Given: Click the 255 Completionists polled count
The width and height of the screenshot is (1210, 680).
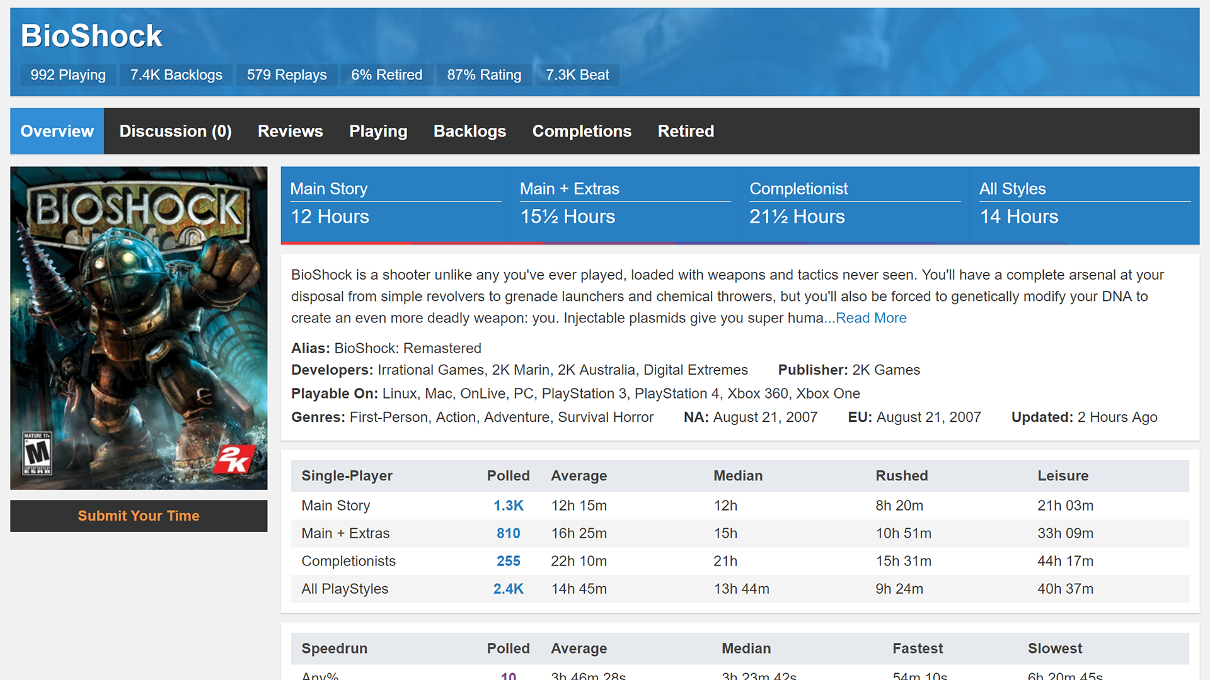Looking at the screenshot, I should (508, 561).
